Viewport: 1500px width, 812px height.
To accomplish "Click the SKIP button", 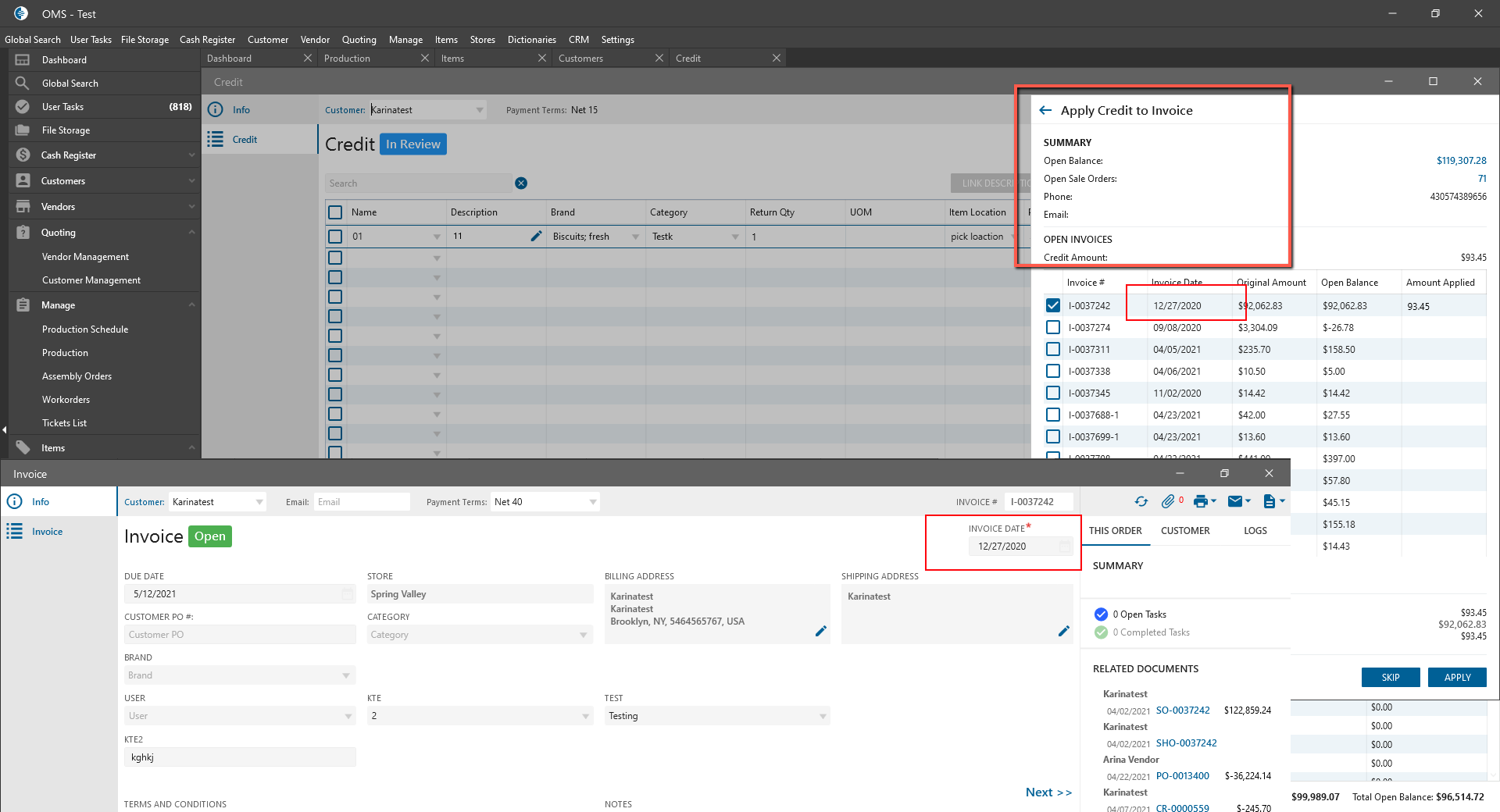I will [x=1390, y=678].
